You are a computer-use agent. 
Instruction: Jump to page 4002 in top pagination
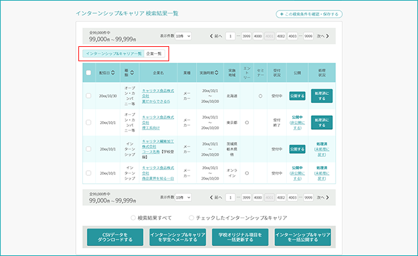[x=281, y=36]
